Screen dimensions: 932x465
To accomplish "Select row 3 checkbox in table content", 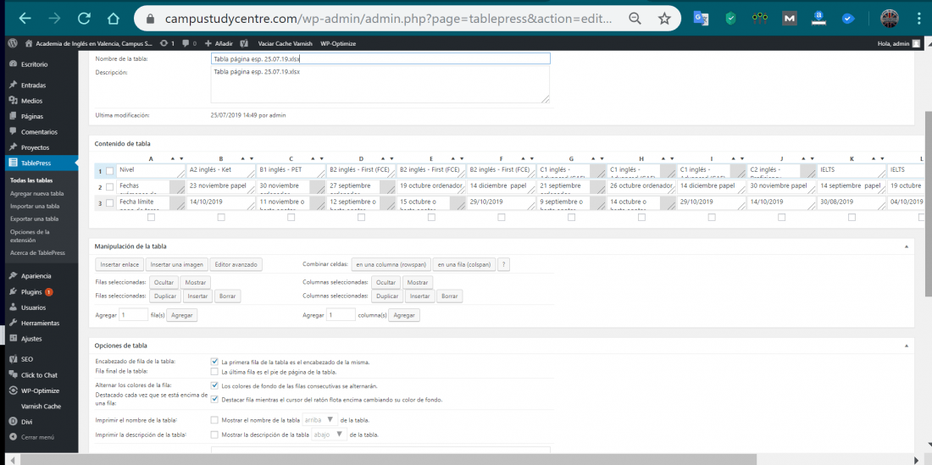I will (109, 202).
